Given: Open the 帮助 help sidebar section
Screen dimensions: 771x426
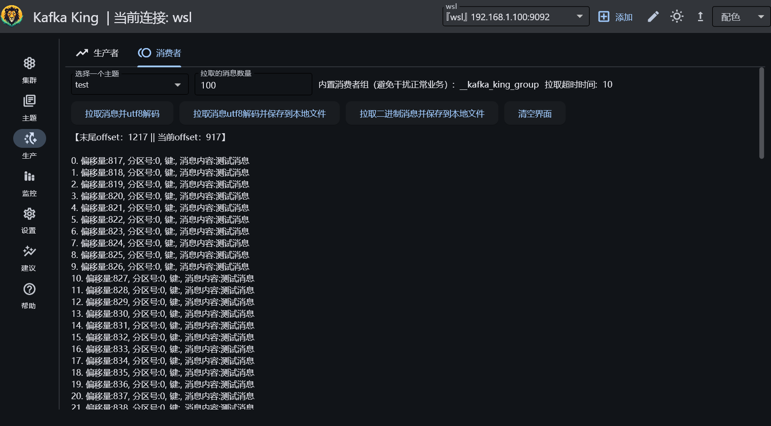Looking at the screenshot, I should click(x=29, y=297).
